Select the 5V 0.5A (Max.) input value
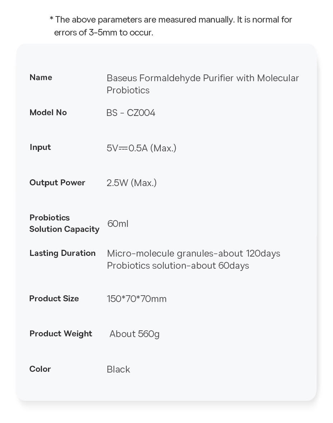 141,148
